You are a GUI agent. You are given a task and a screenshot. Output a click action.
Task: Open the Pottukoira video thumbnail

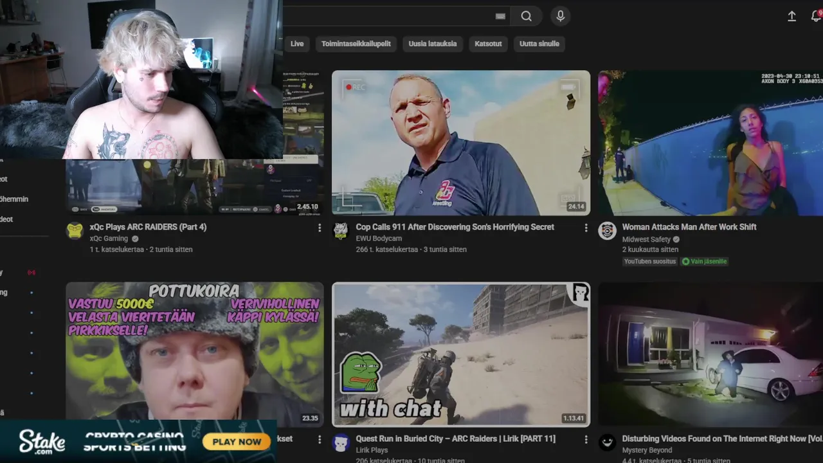click(x=195, y=354)
